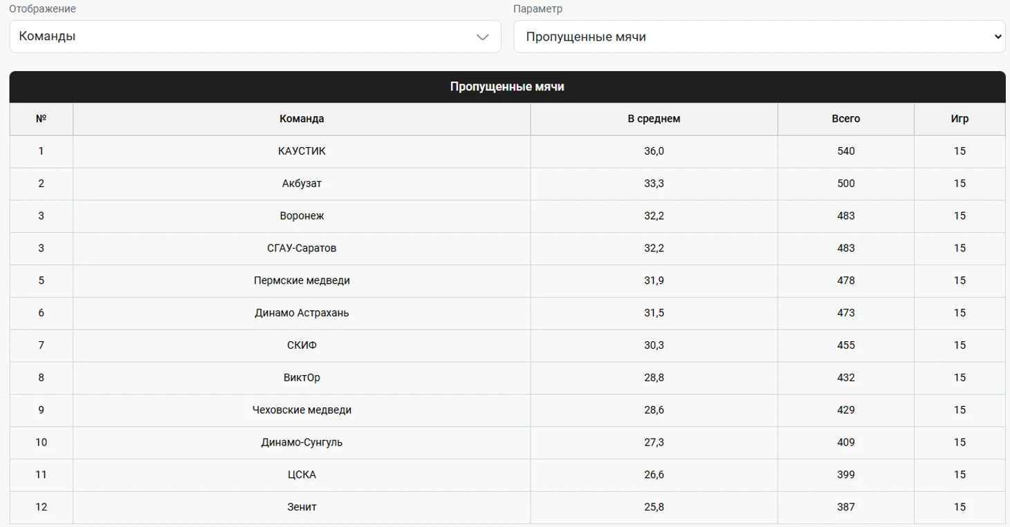Click total 399 in the ЦСКА row
Viewport: 1010px width, 527px height.
pos(845,475)
